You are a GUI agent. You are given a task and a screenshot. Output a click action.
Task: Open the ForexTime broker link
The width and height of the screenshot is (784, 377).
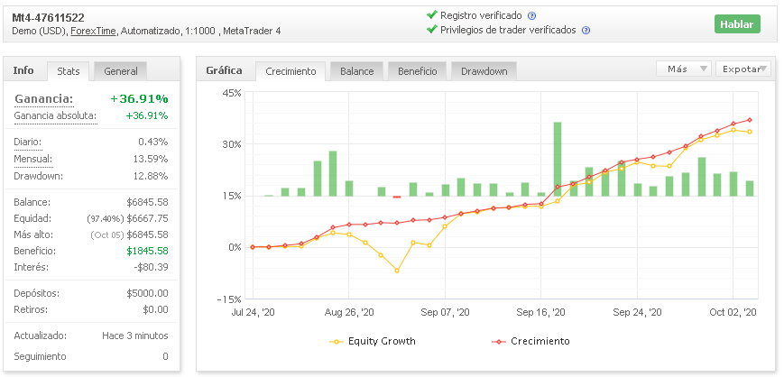[x=93, y=31]
